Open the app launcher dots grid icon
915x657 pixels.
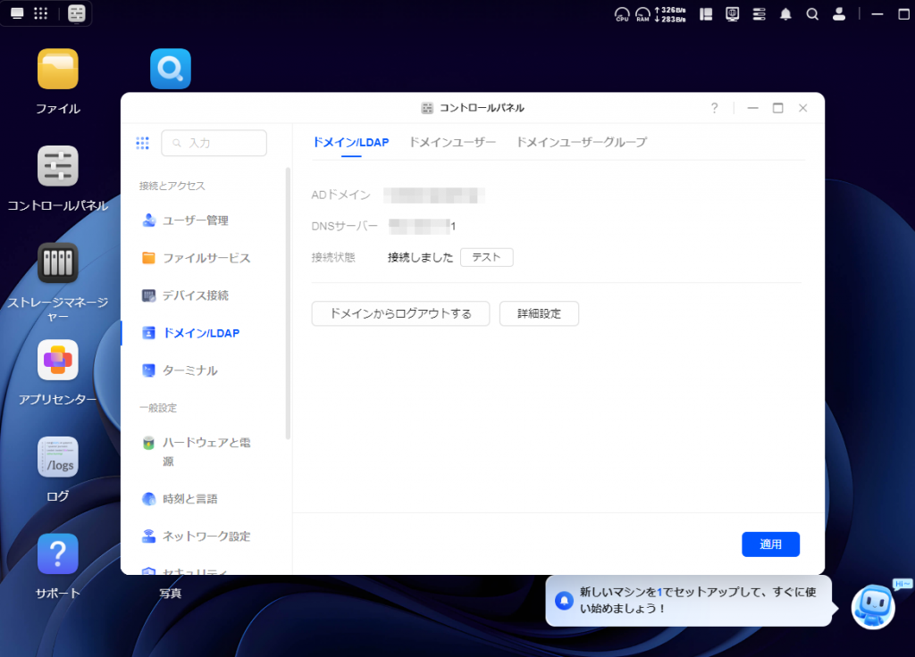point(40,13)
